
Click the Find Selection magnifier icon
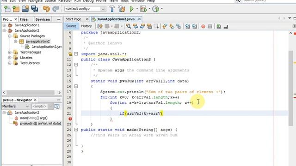pos(129,26)
